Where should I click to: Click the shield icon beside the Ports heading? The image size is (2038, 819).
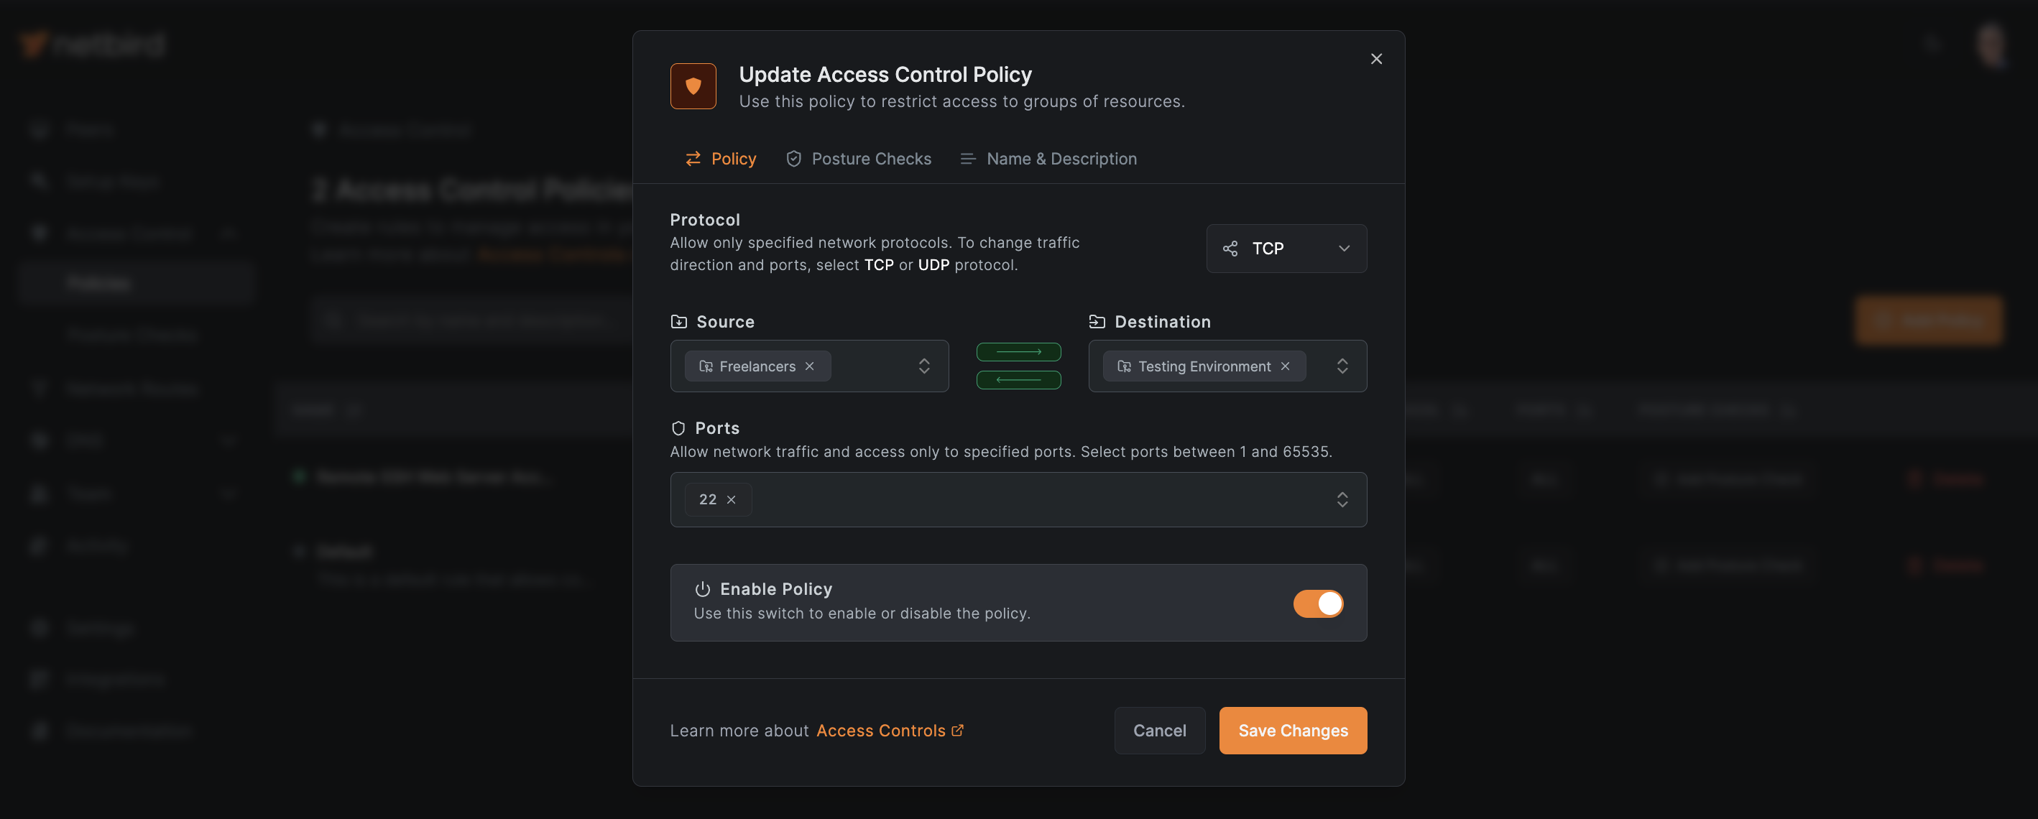pos(679,427)
